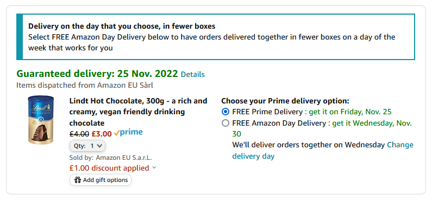Click the £1.00 discount applied text
Image resolution: width=432 pixels, height=202 pixels.
pyautogui.click(x=109, y=168)
